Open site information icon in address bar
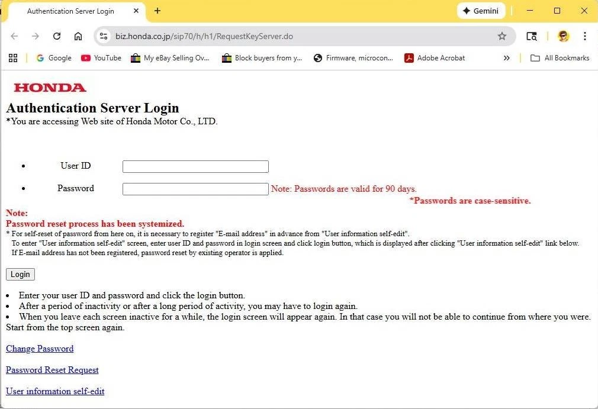The image size is (598, 409). point(104,36)
